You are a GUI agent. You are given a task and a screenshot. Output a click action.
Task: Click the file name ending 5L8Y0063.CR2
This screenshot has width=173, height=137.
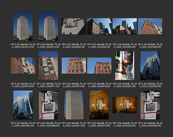99,46
